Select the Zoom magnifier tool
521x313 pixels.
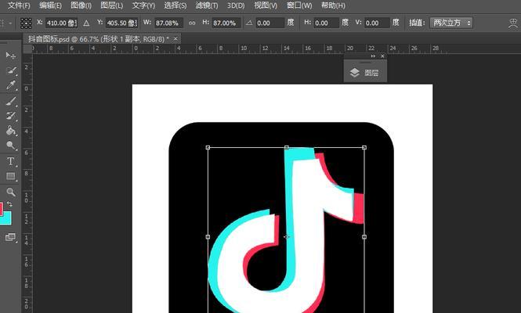tap(11, 192)
